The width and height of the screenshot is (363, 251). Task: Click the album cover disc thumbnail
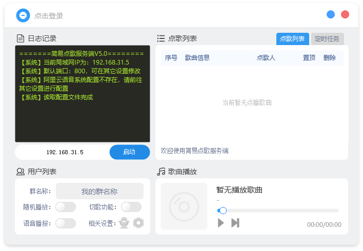click(x=184, y=206)
